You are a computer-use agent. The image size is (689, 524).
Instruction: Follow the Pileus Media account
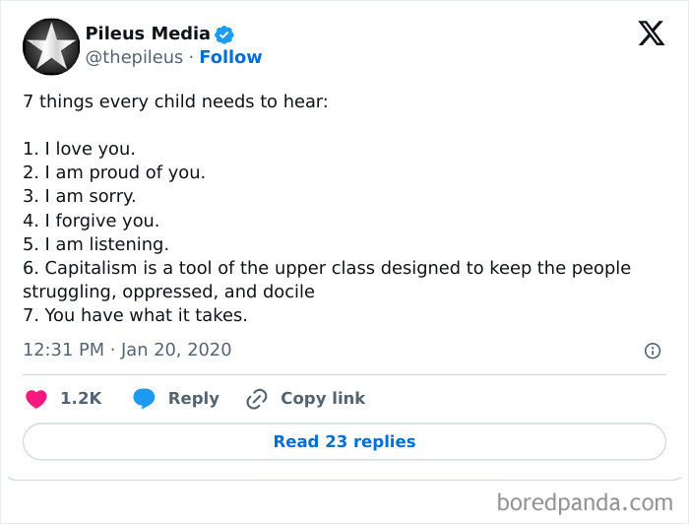click(230, 57)
